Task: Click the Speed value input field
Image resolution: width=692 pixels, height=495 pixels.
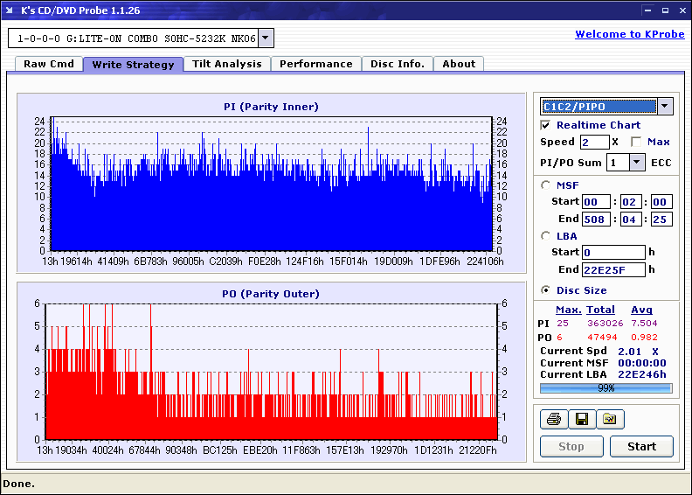Action: pyautogui.click(x=594, y=142)
